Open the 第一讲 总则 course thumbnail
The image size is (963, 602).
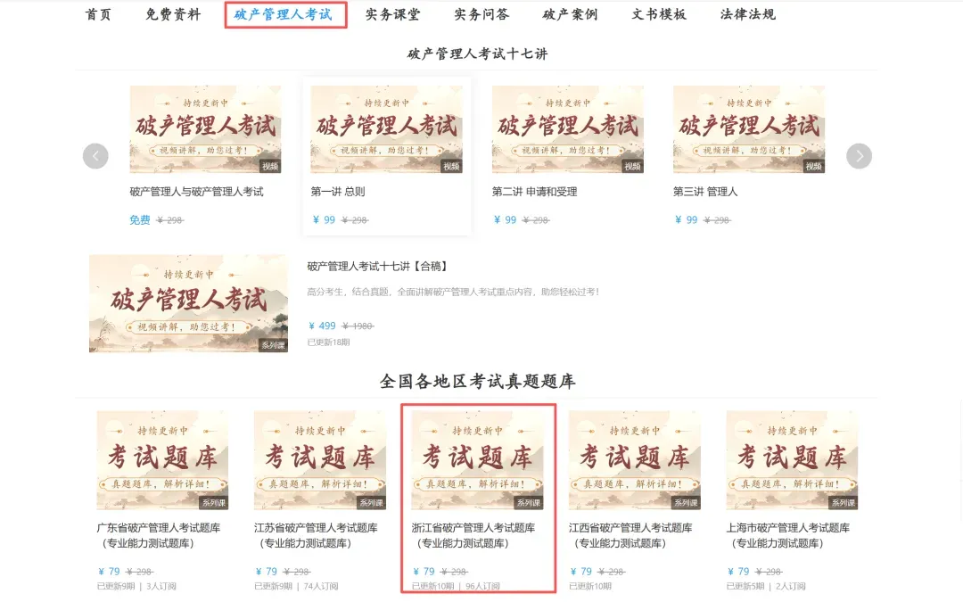click(x=386, y=129)
